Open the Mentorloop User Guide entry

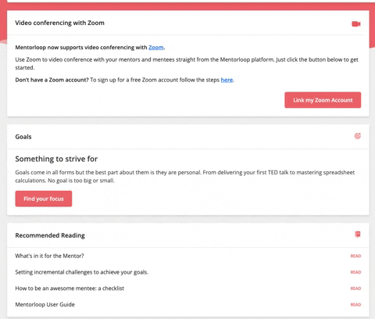(x=45, y=304)
